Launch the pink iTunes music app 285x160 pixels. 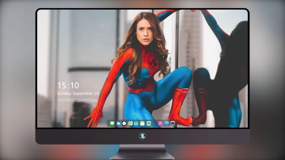[x=160, y=123]
